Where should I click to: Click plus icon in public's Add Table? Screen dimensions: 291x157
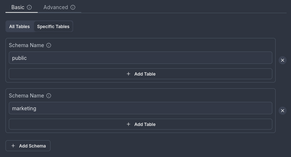click(x=128, y=74)
